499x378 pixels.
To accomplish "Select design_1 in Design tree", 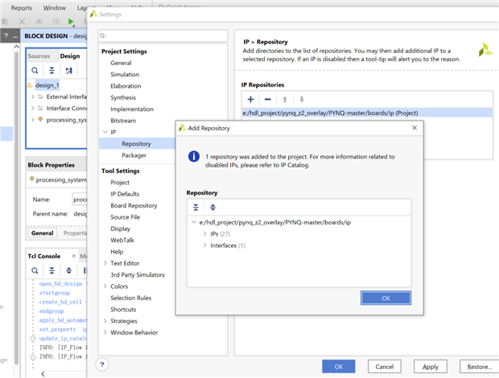I will [x=47, y=85].
